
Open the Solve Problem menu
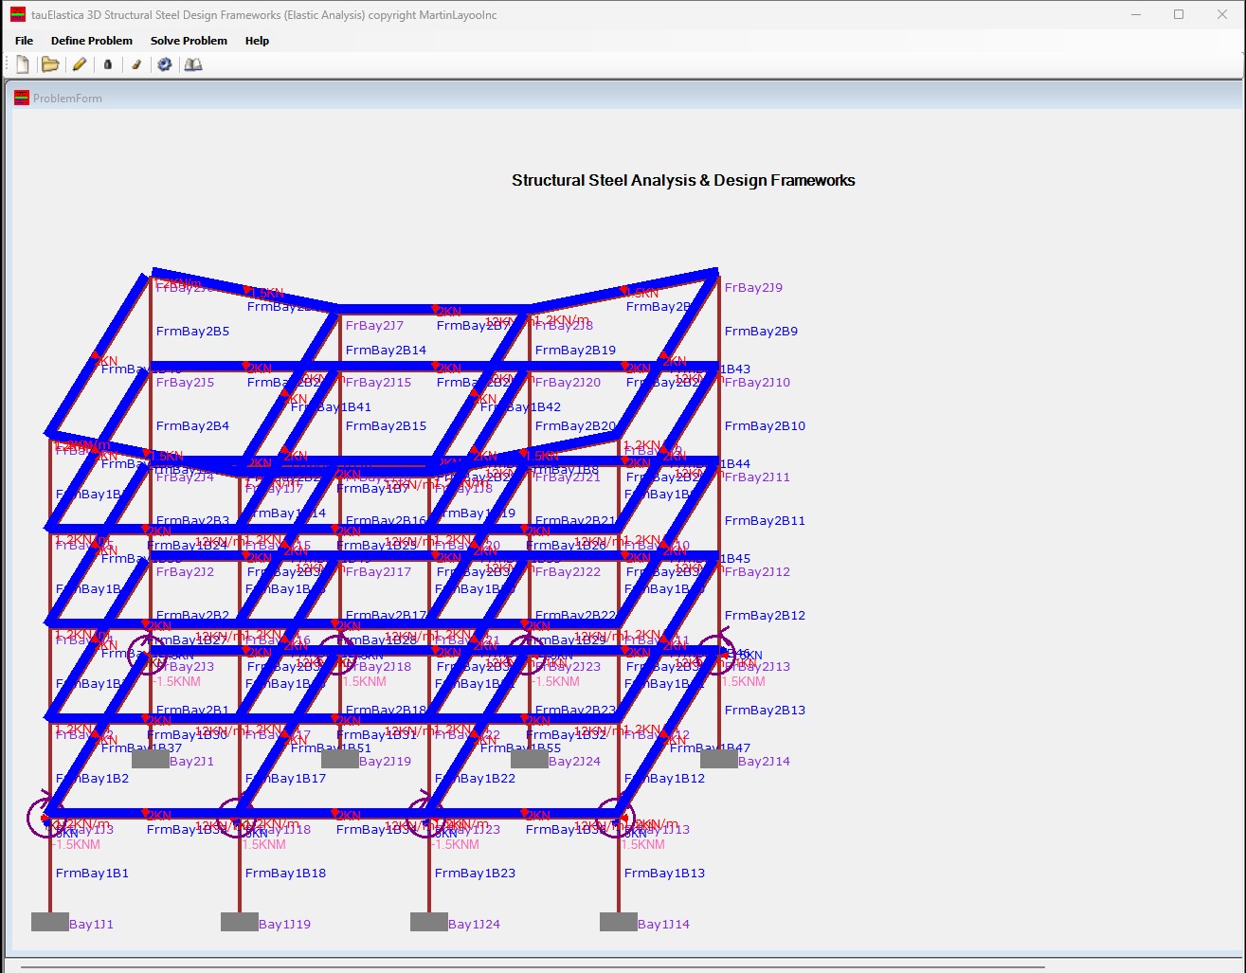click(x=189, y=41)
